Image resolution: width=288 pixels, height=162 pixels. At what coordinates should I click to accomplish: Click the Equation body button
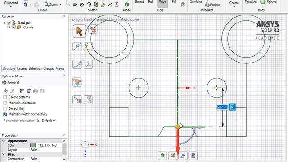coord(251,2)
